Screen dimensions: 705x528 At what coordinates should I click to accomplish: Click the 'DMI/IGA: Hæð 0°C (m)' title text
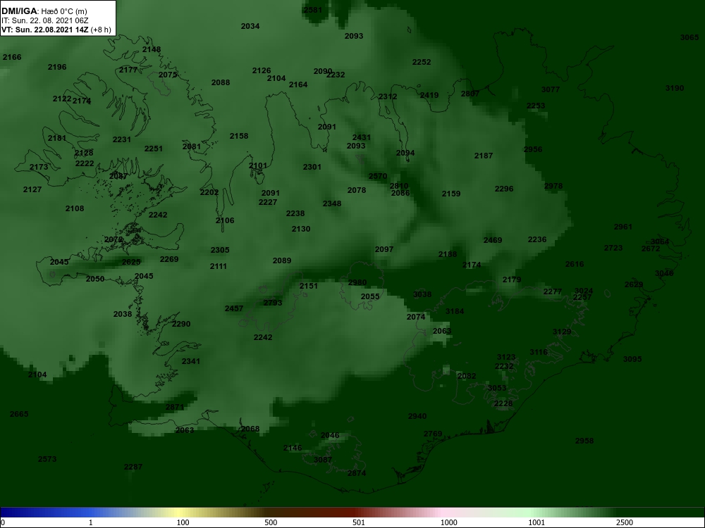tap(44, 11)
